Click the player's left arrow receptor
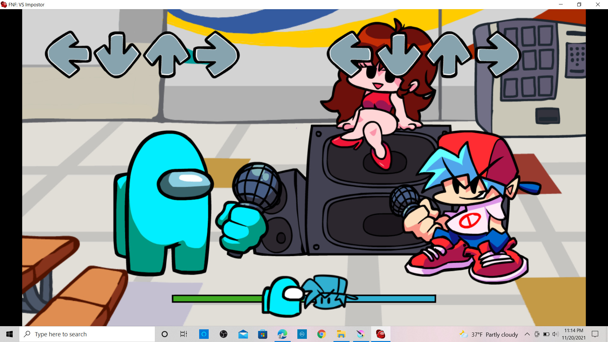This screenshot has height=342, width=608. (x=349, y=54)
